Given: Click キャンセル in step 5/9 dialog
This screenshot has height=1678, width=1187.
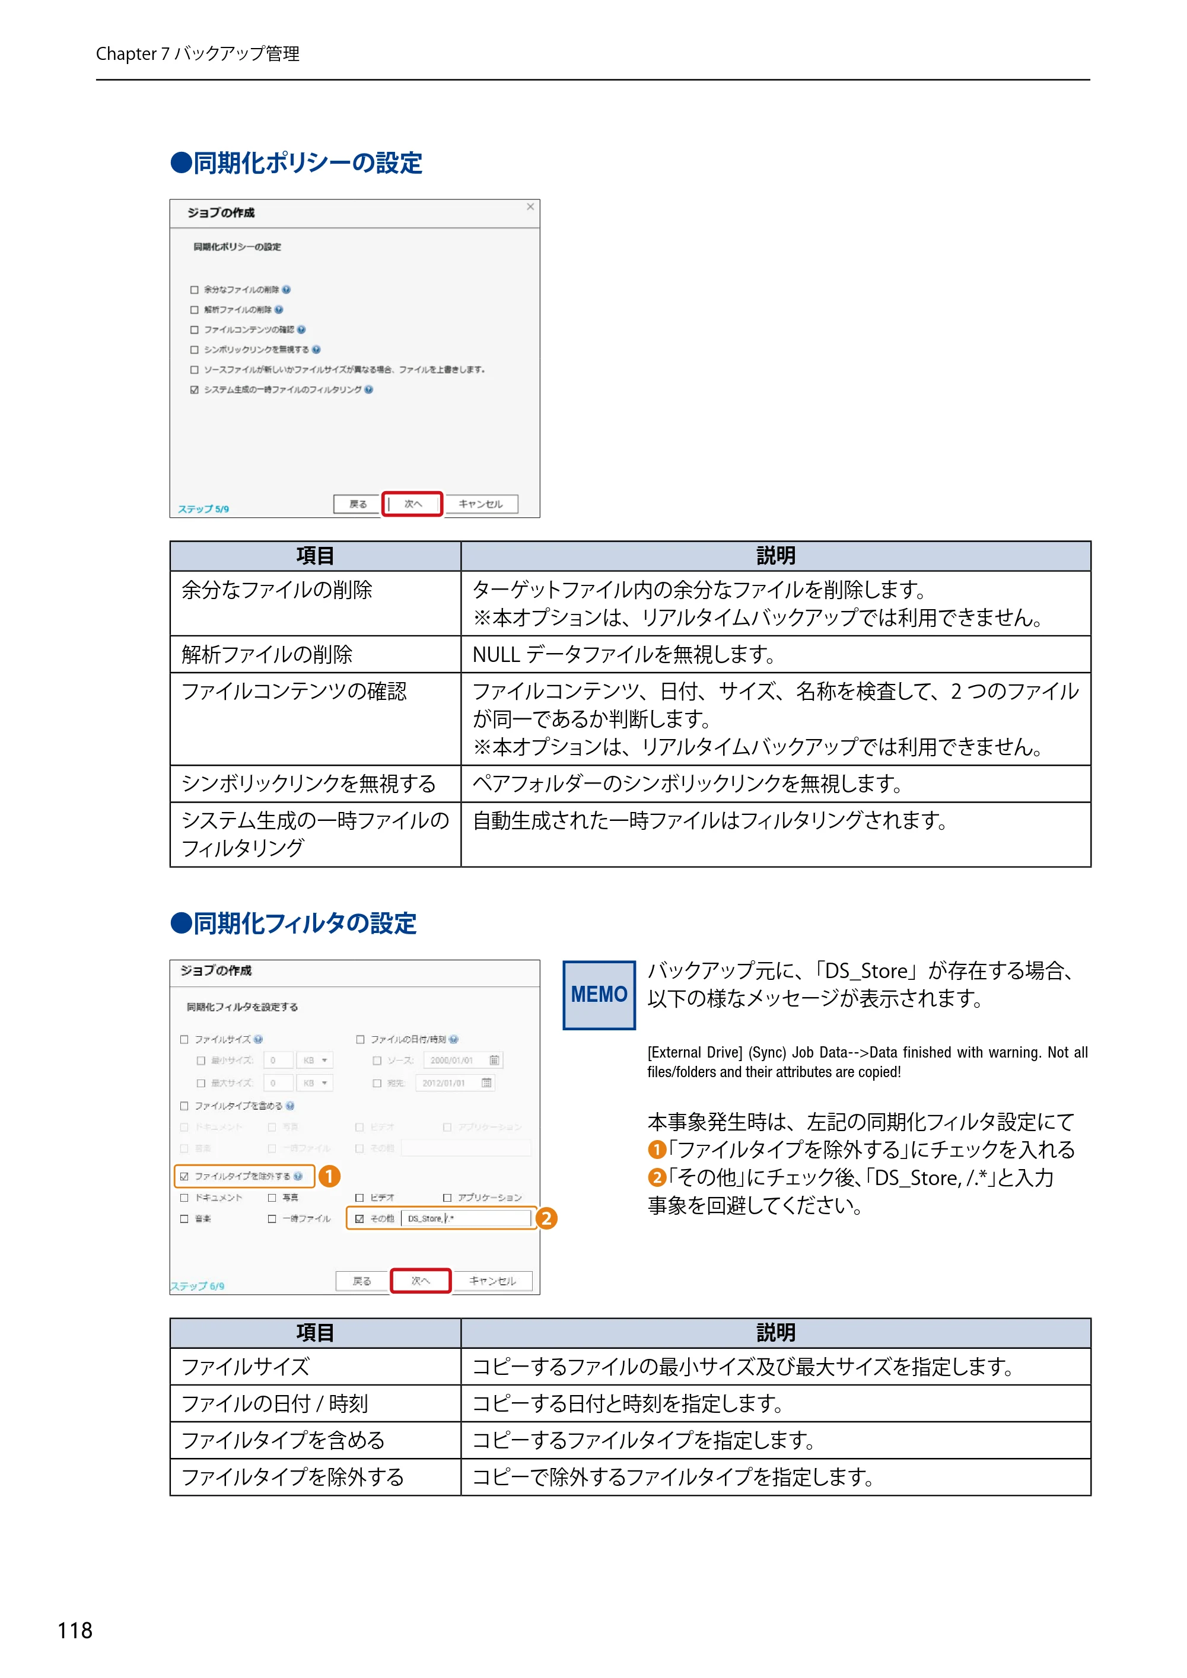Looking at the screenshot, I should click(480, 504).
